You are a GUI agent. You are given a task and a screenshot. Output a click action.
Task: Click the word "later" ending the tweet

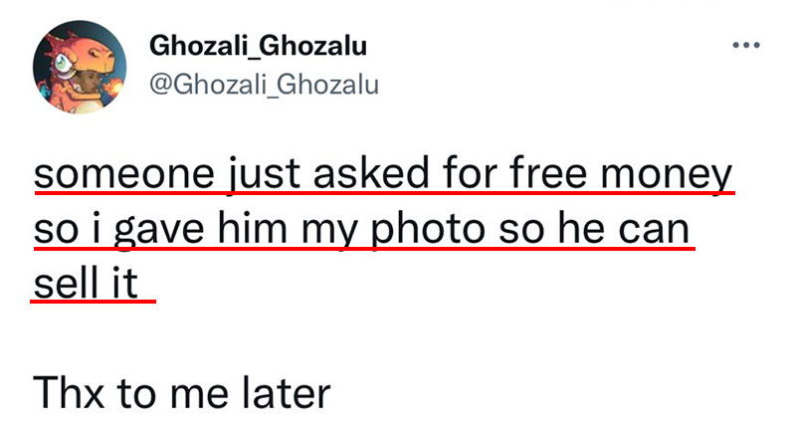click(x=286, y=393)
